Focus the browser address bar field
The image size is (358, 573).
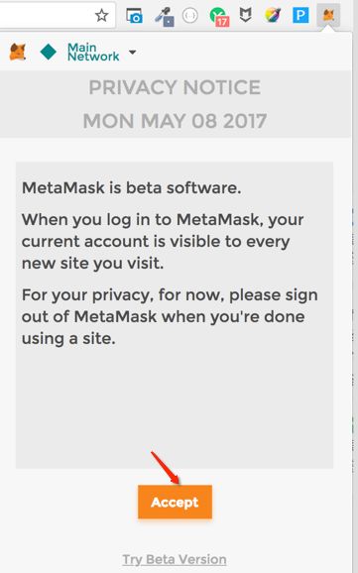click(46, 15)
